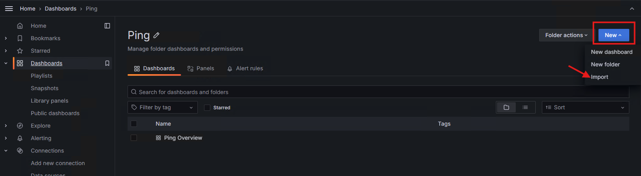Screen dimensions: 641x176
Task: Click the Explore compass icon
Action: [20, 126]
